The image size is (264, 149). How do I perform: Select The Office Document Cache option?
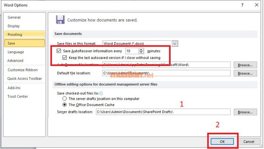(64, 105)
